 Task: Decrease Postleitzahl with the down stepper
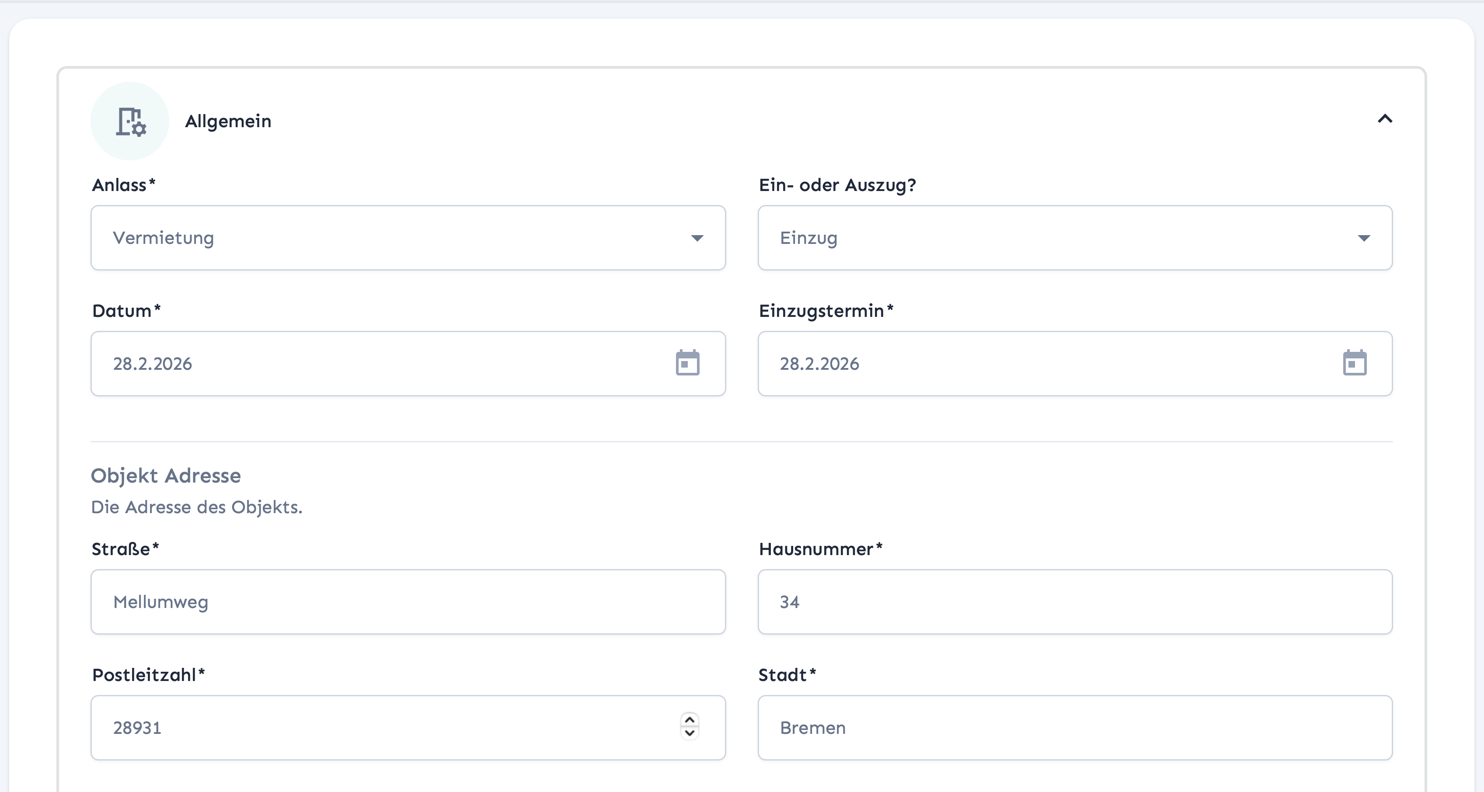click(x=690, y=733)
